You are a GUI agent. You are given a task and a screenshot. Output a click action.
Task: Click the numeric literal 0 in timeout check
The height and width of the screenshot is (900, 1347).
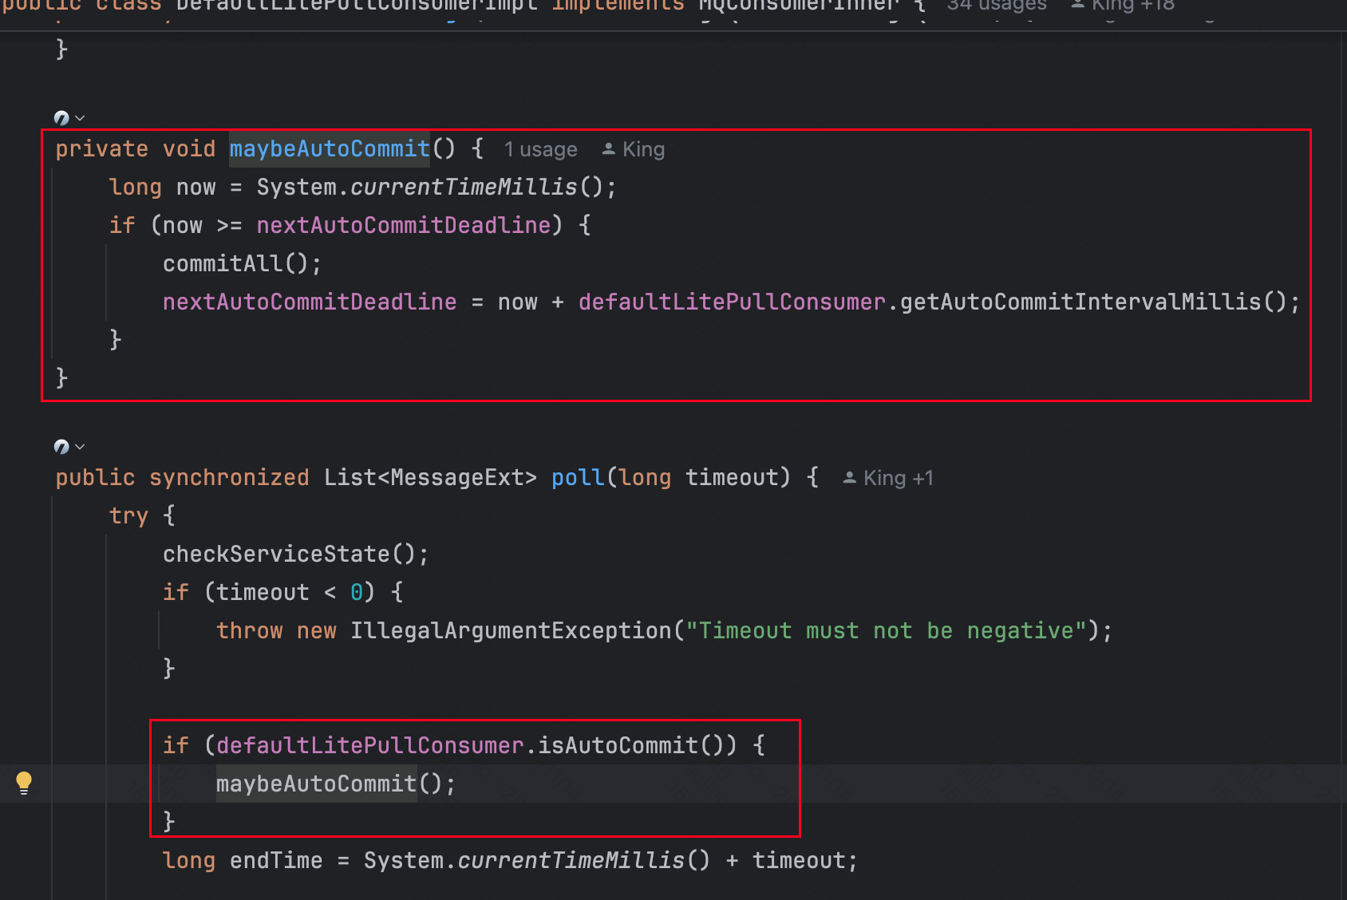357,593
